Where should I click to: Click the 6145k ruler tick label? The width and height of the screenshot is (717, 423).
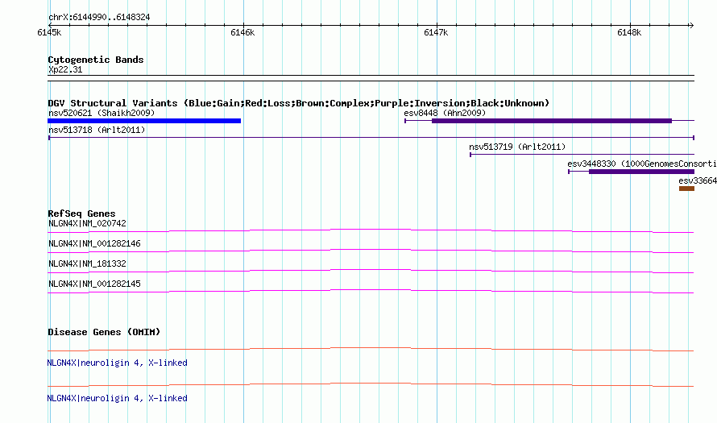click(49, 32)
